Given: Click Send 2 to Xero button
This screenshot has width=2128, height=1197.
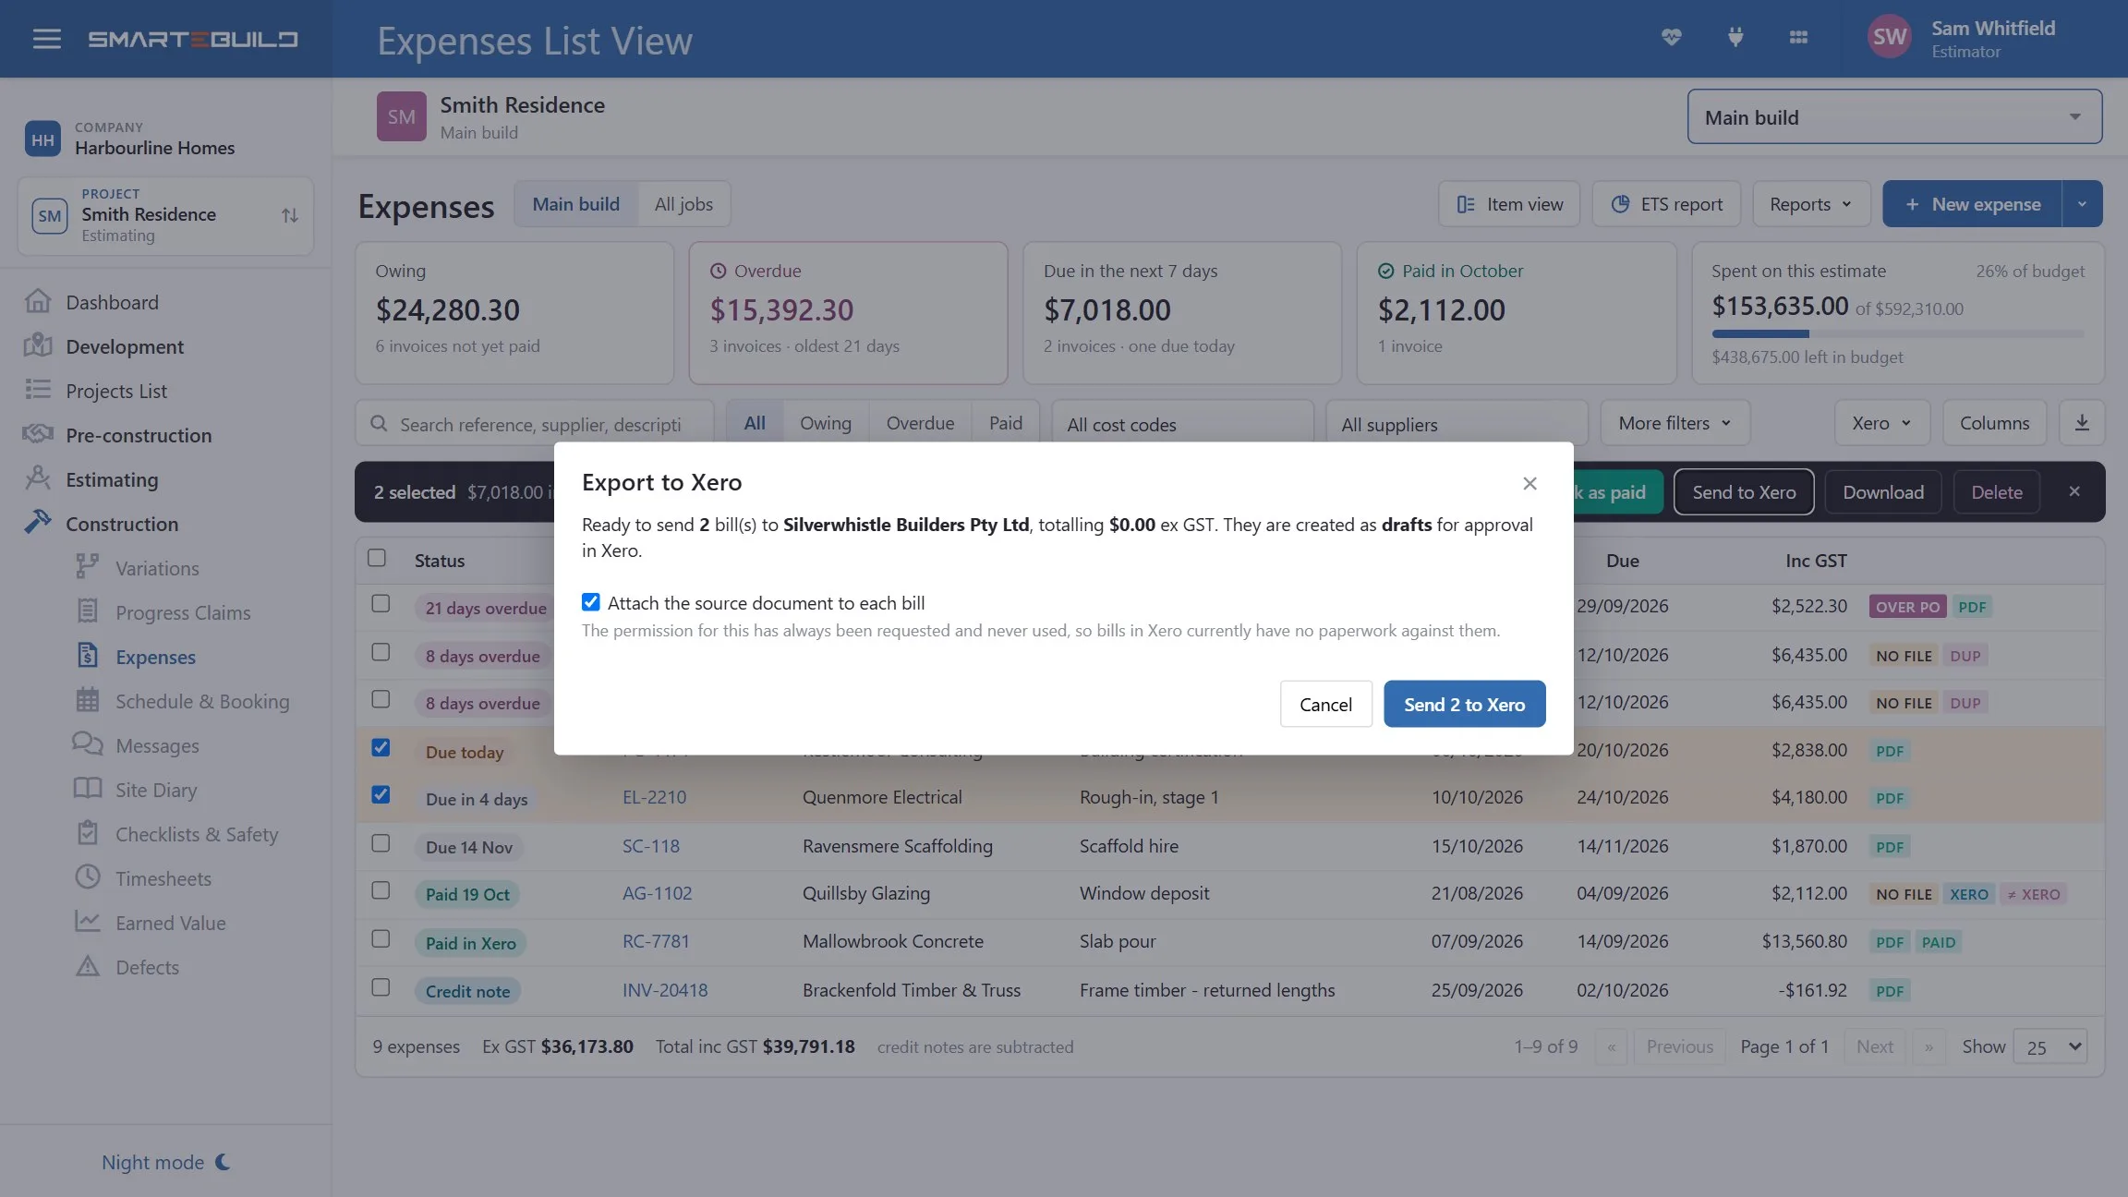Looking at the screenshot, I should click(1464, 704).
